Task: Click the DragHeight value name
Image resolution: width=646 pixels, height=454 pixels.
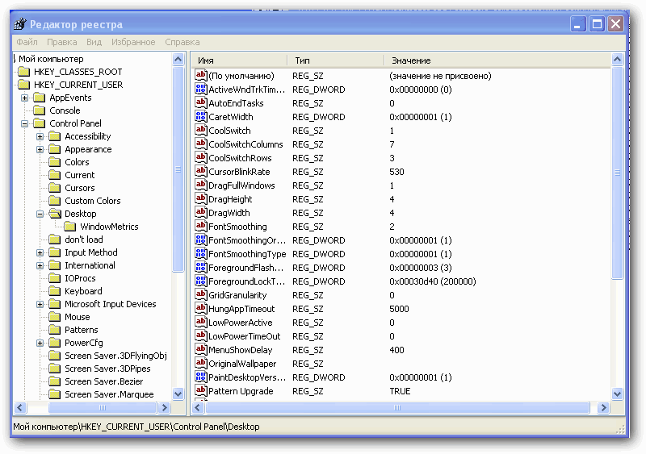Action: [x=230, y=199]
